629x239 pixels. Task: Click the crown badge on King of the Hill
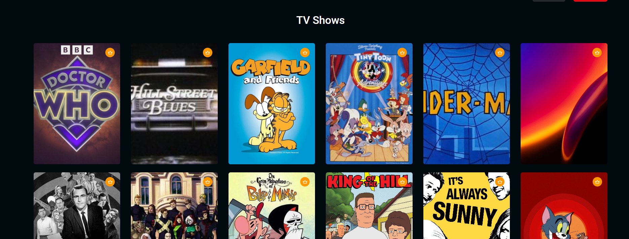[x=402, y=182]
